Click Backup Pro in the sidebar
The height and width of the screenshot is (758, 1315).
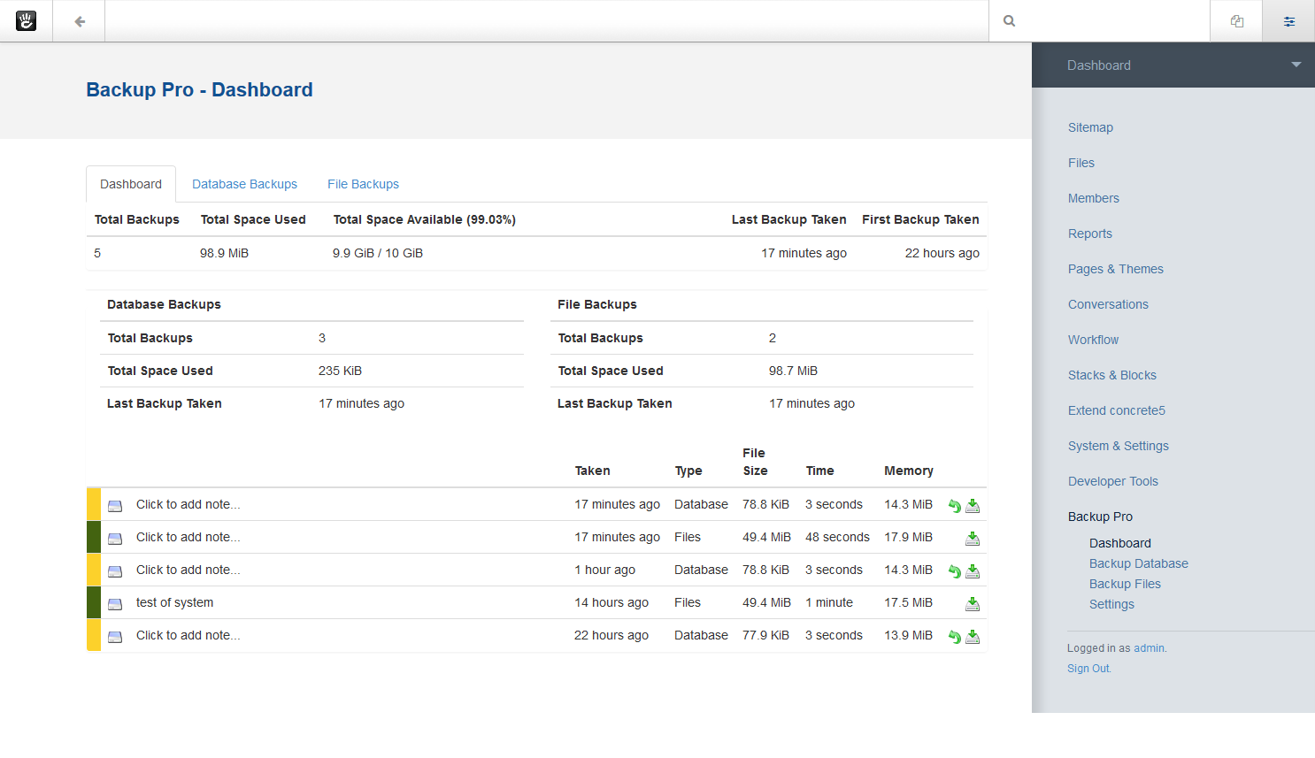click(x=1100, y=517)
